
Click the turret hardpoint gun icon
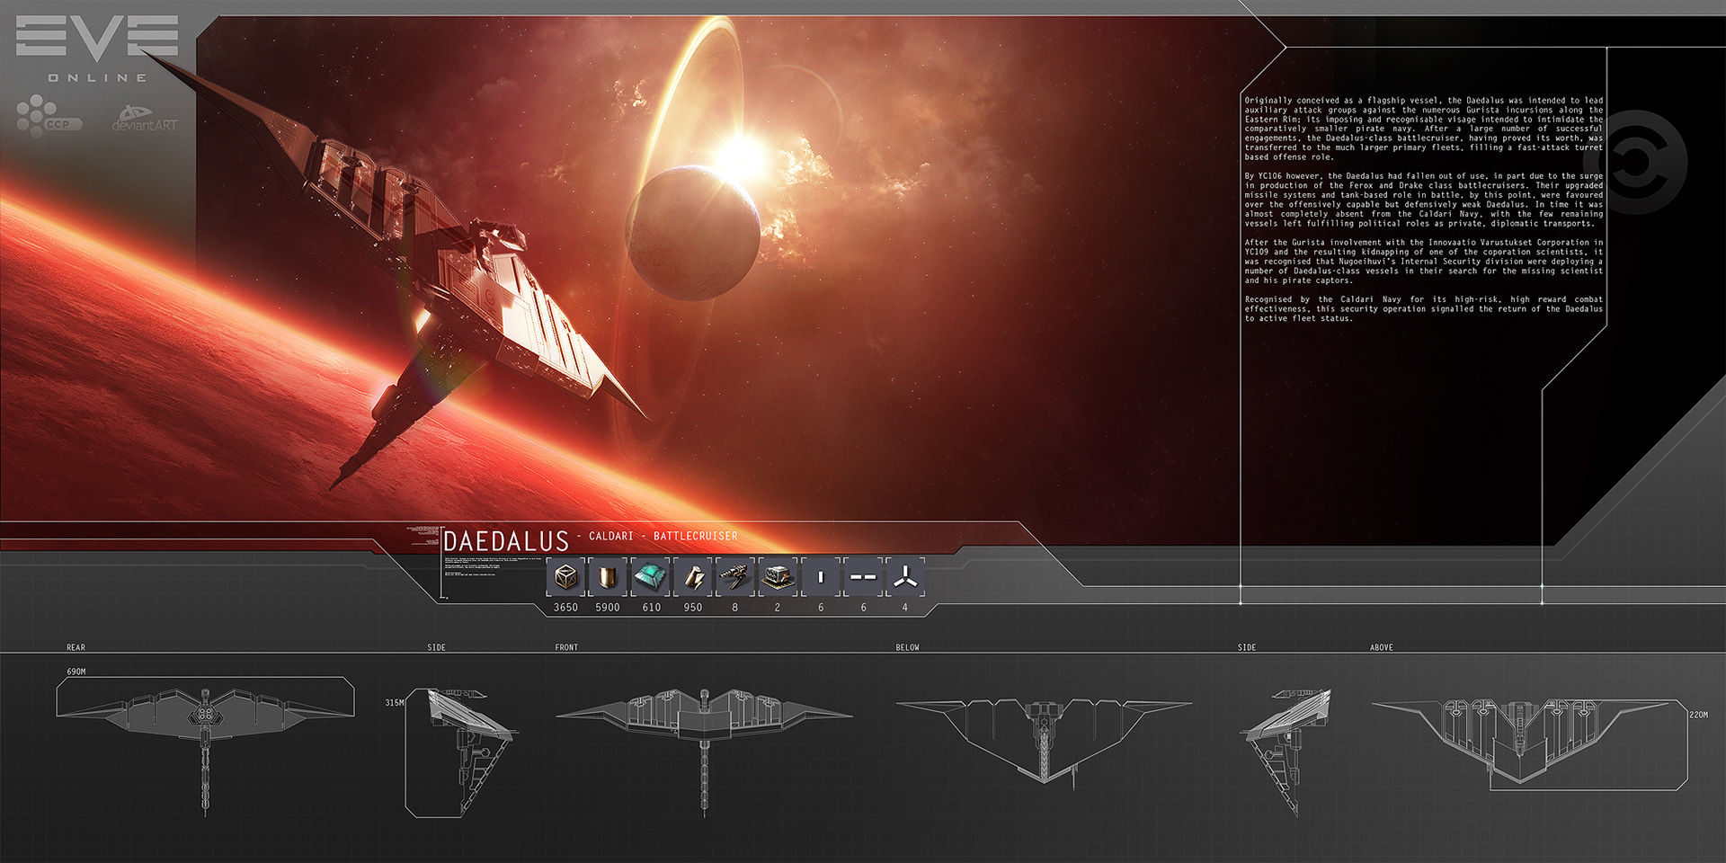click(x=734, y=577)
